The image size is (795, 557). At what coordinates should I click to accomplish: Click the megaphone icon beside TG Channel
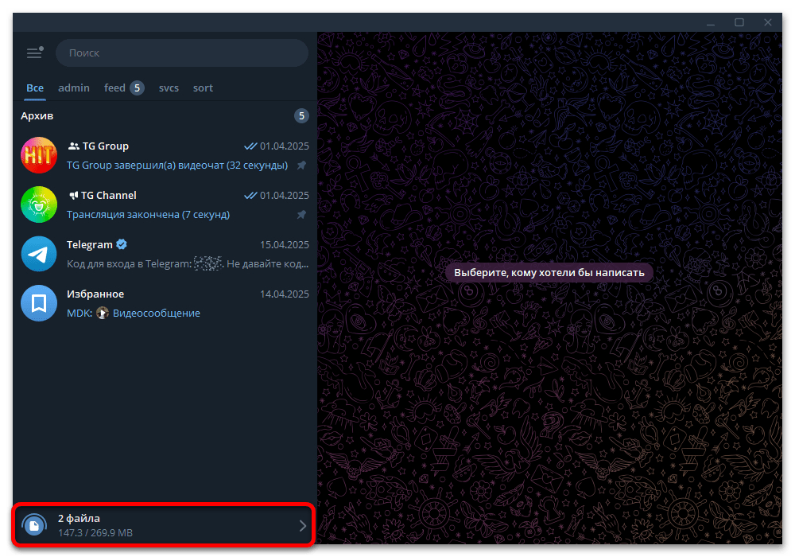(x=73, y=195)
